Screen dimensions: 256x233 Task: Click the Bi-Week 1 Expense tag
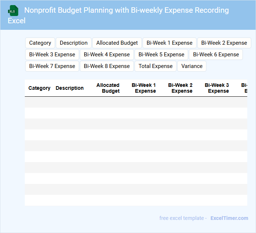pos(170,43)
